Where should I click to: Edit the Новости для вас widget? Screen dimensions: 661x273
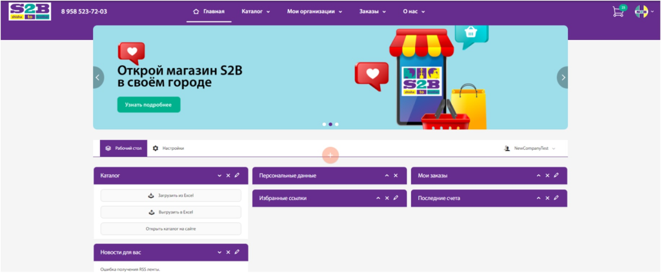click(x=237, y=252)
